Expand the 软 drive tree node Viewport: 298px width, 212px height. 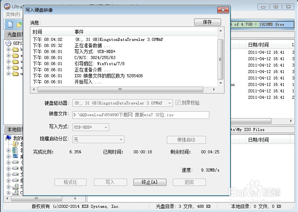click(9, 168)
